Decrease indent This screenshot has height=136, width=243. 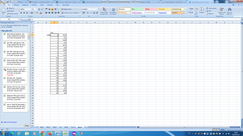pos(56,13)
